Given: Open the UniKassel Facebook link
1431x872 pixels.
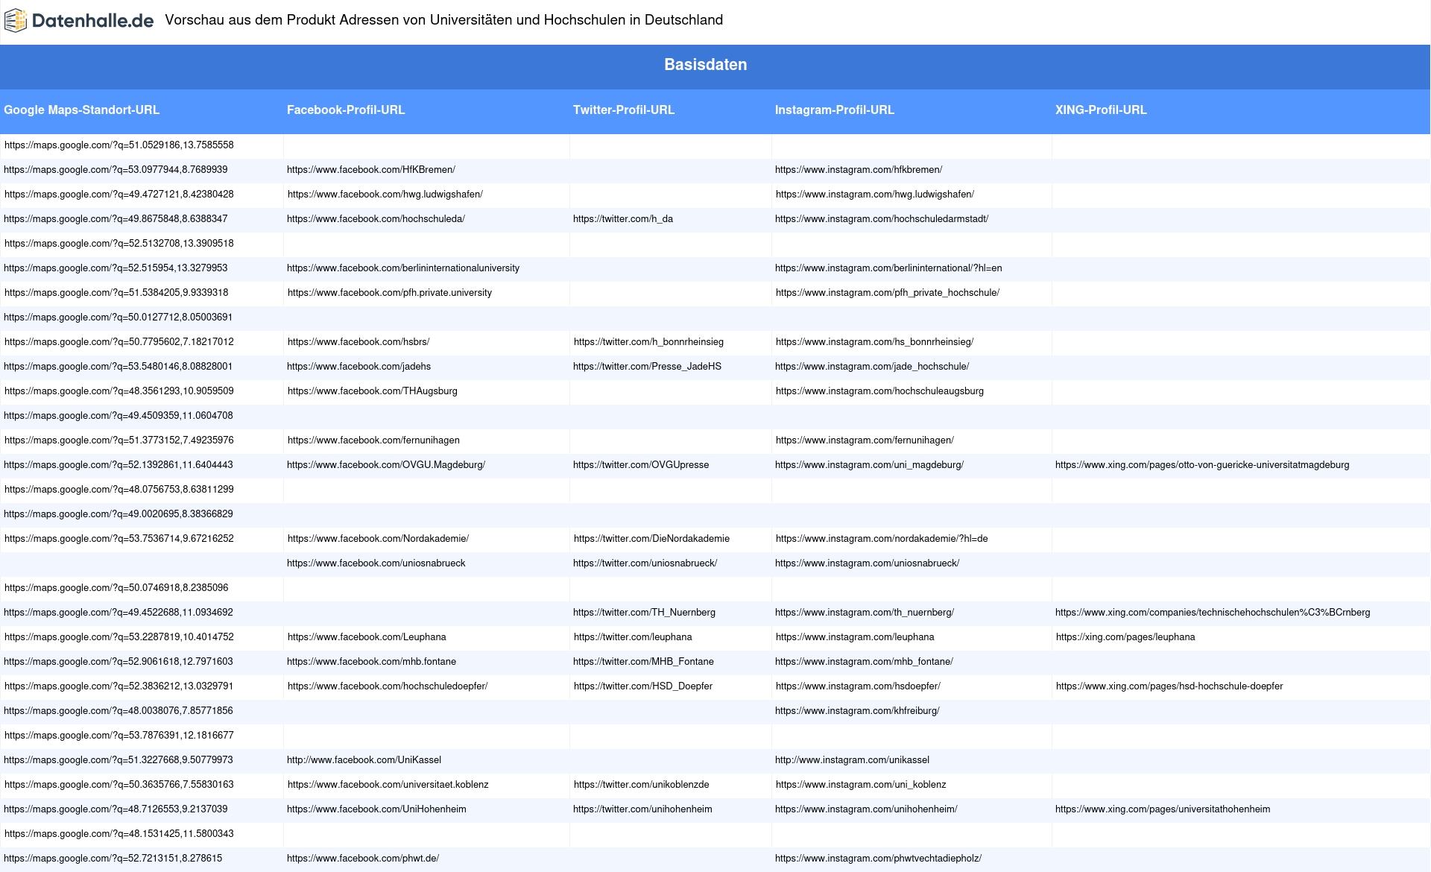Looking at the screenshot, I should coord(364,760).
